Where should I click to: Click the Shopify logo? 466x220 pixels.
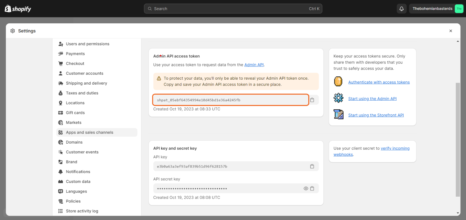[x=18, y=9]
